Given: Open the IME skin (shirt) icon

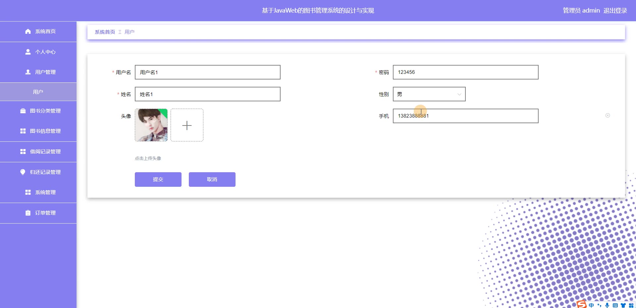Looking at the screenshot, I should click(x=623, y=305).
